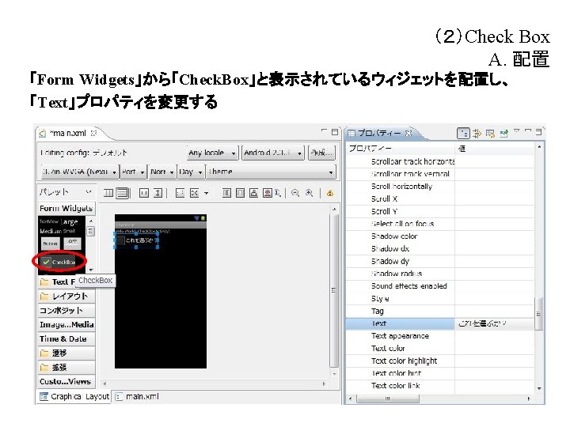The height and width of the screenshot is (427, 570).
Task: Select the プロパティー view tab
Action: (x=380, y=133)
